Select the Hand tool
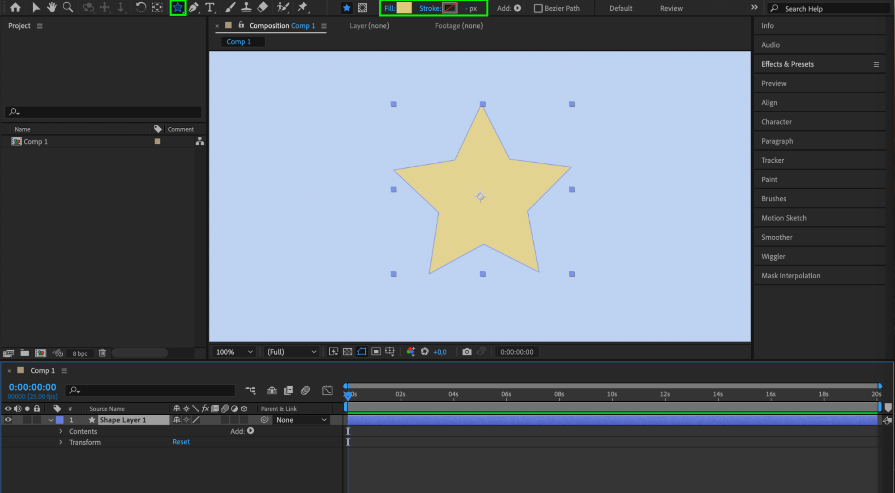 (52, 8)
